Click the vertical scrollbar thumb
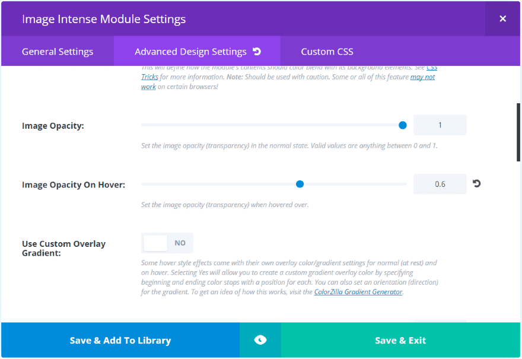This screenshot has height=359, width=522. pos(518,132)
